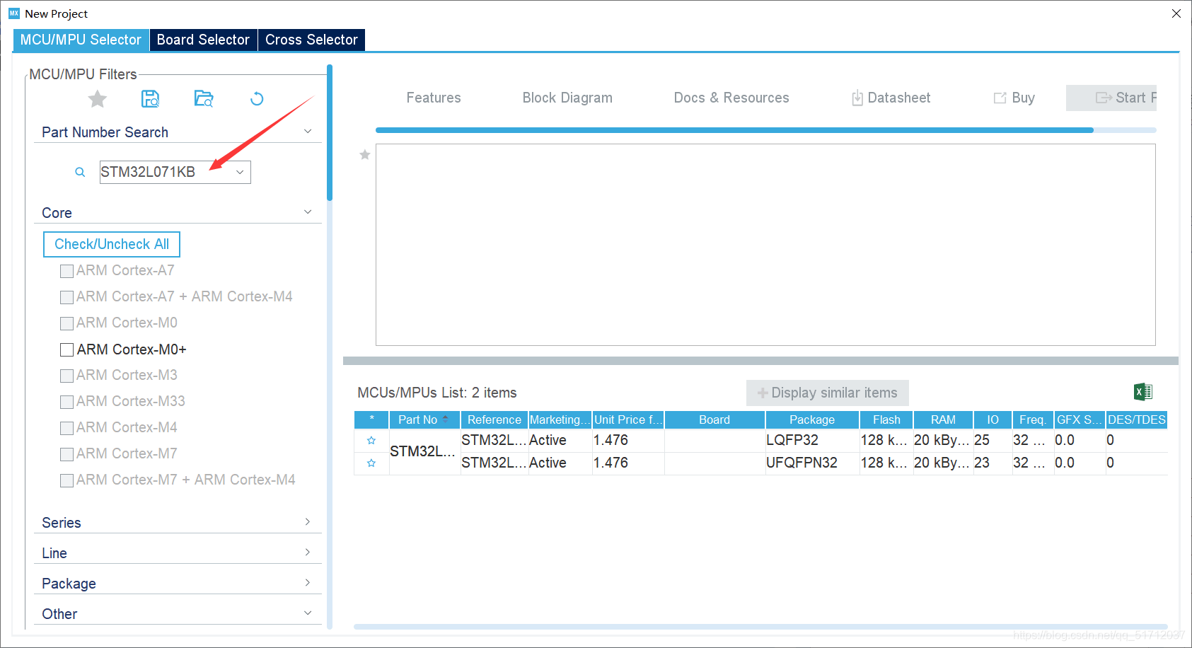The height and width of the screenshot is (648, 1192).
Task: Expand the Line filter section
Action: coord(308,552)
